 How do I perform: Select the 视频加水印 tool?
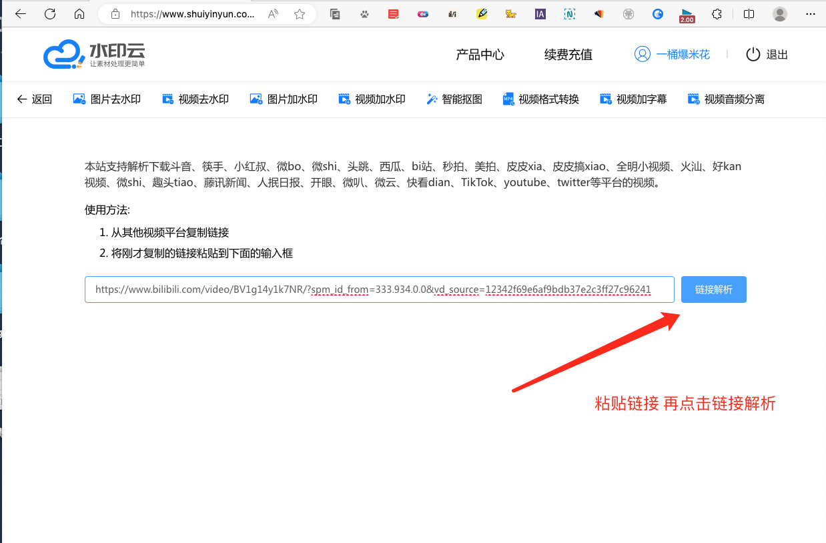[x=372, y=99]
